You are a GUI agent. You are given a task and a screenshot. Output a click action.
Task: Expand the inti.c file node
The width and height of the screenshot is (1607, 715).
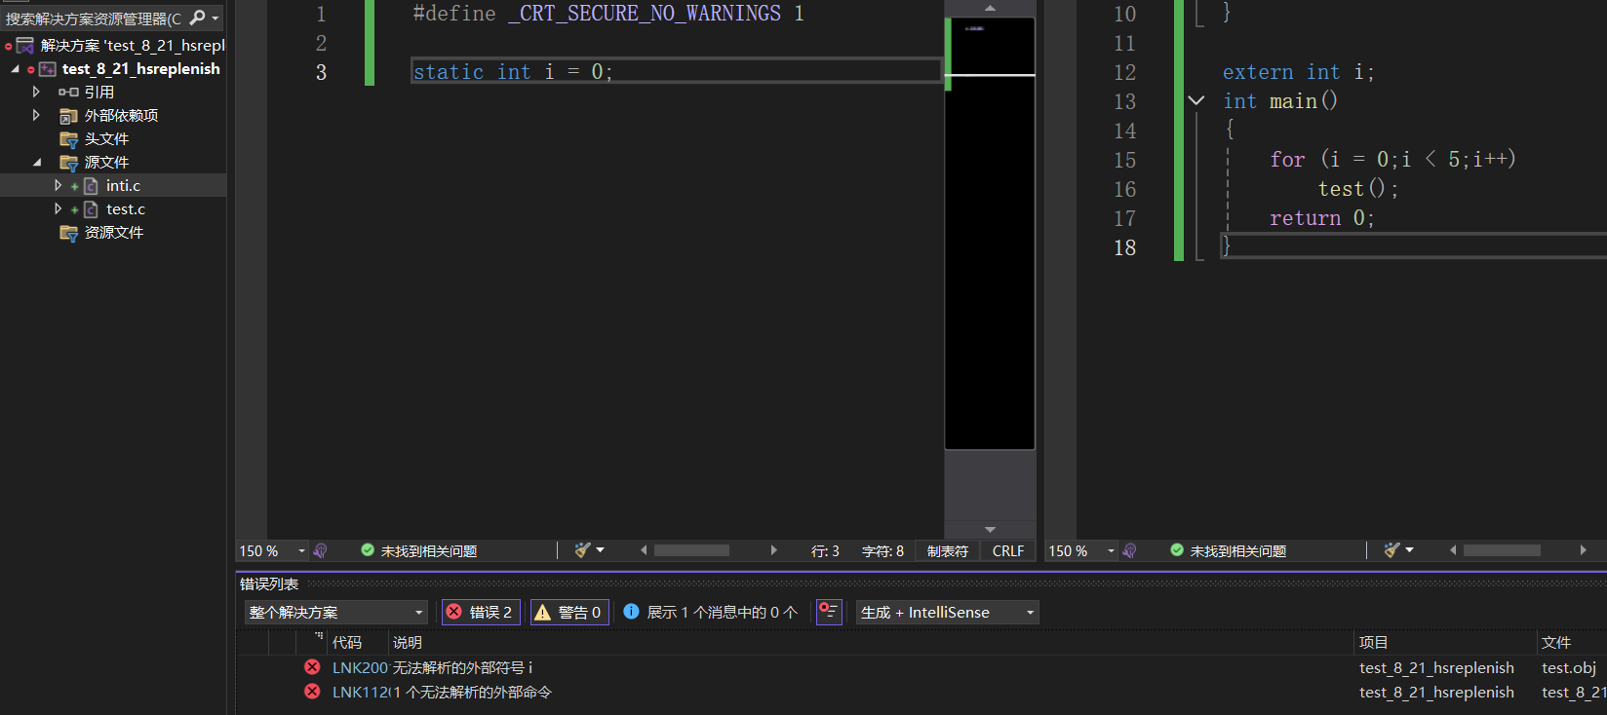[58, 185]
